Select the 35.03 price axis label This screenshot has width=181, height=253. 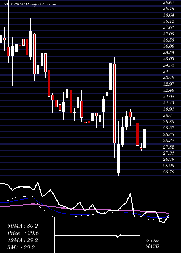click(x=169, y=59)
